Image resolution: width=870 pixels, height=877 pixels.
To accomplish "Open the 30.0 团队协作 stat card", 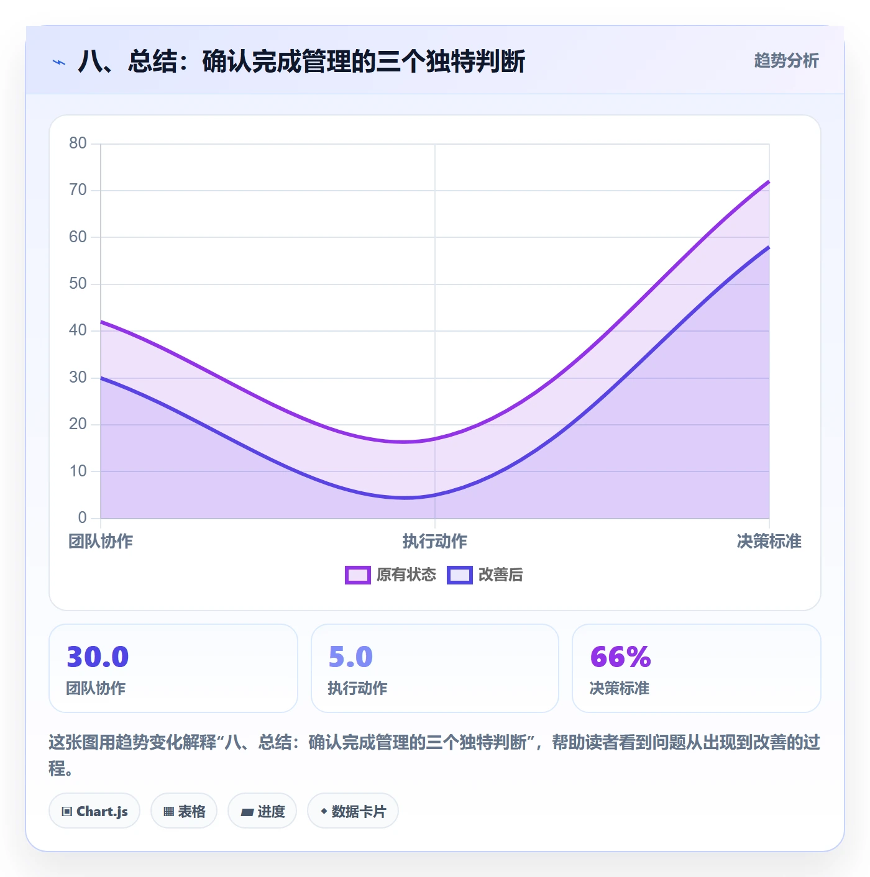I will pyautogui.click(x=173, y=668).
